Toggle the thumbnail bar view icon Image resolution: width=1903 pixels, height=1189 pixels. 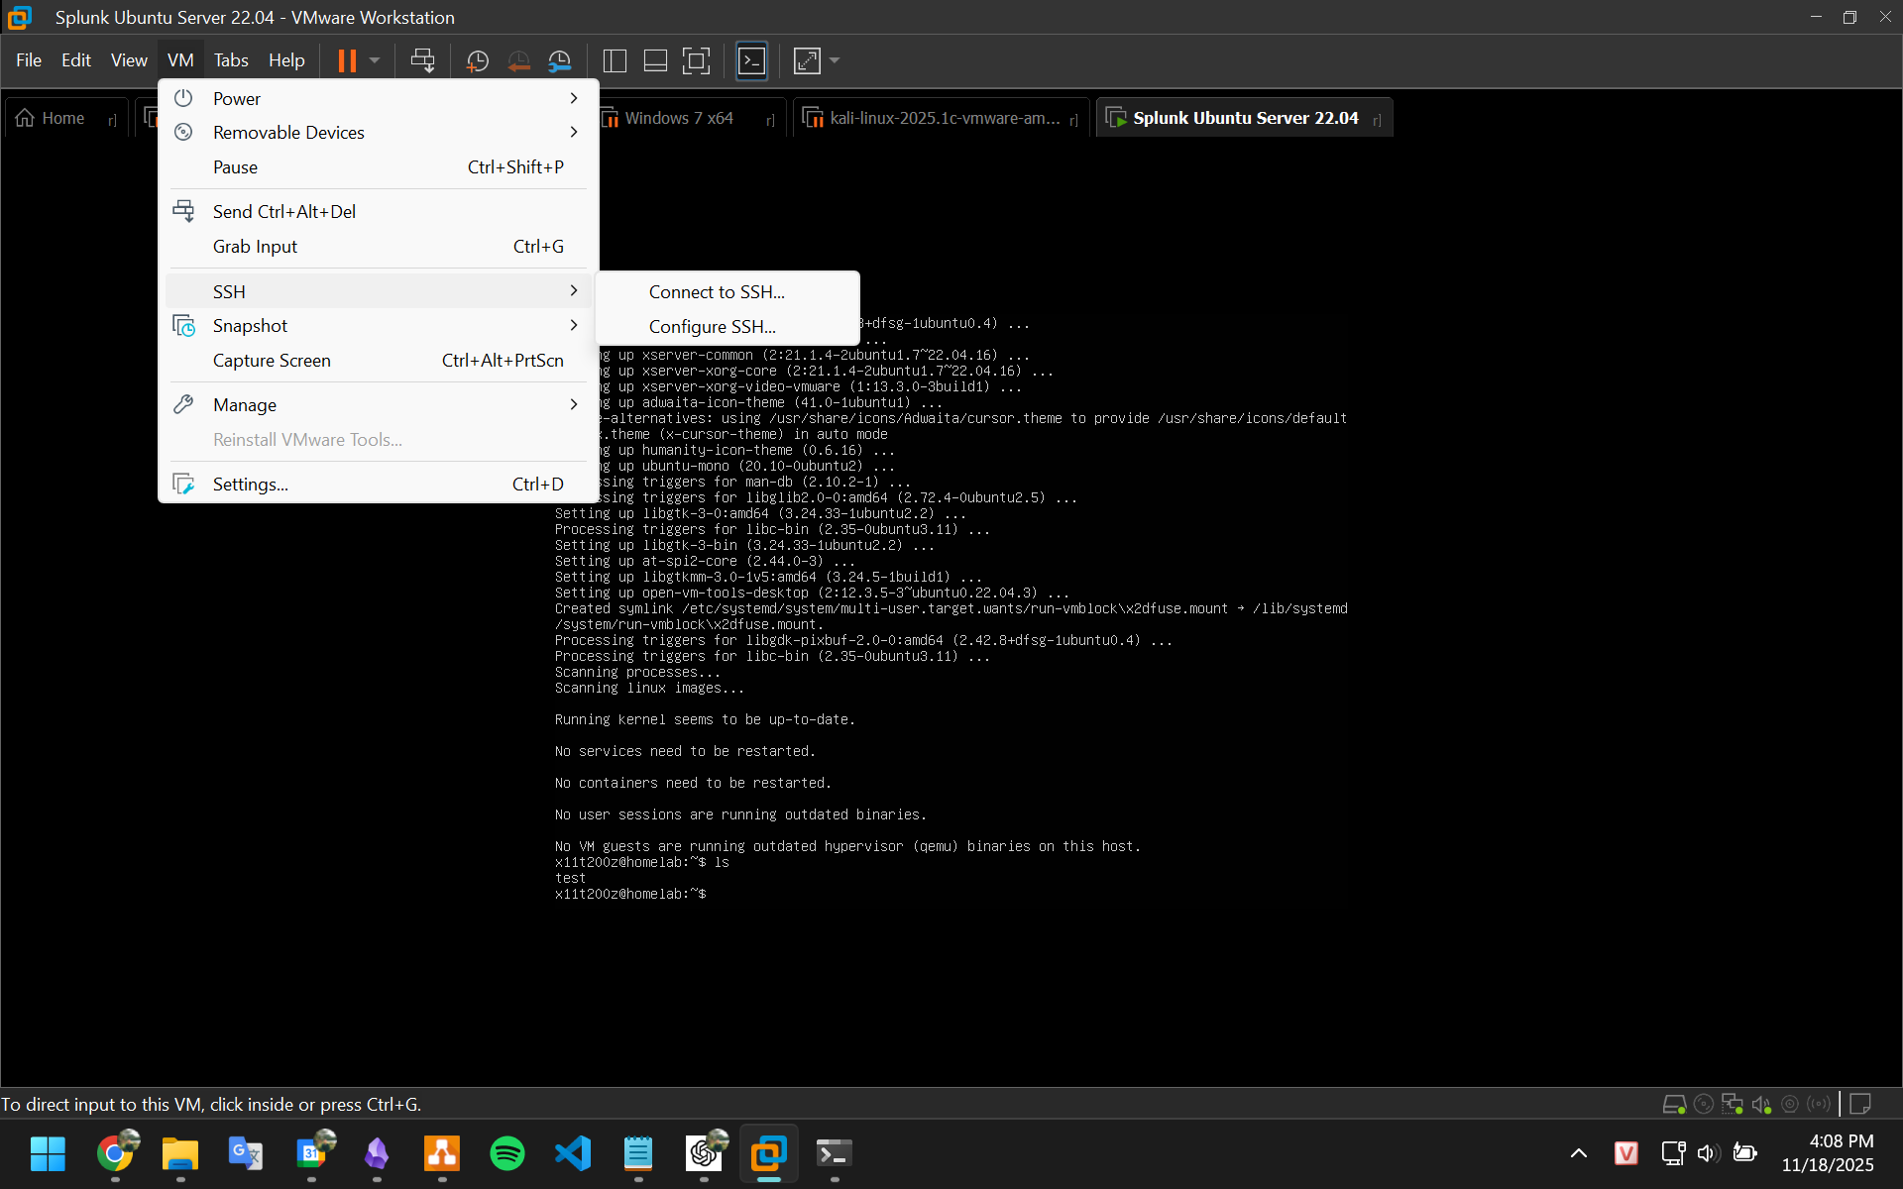coord(655,60)
